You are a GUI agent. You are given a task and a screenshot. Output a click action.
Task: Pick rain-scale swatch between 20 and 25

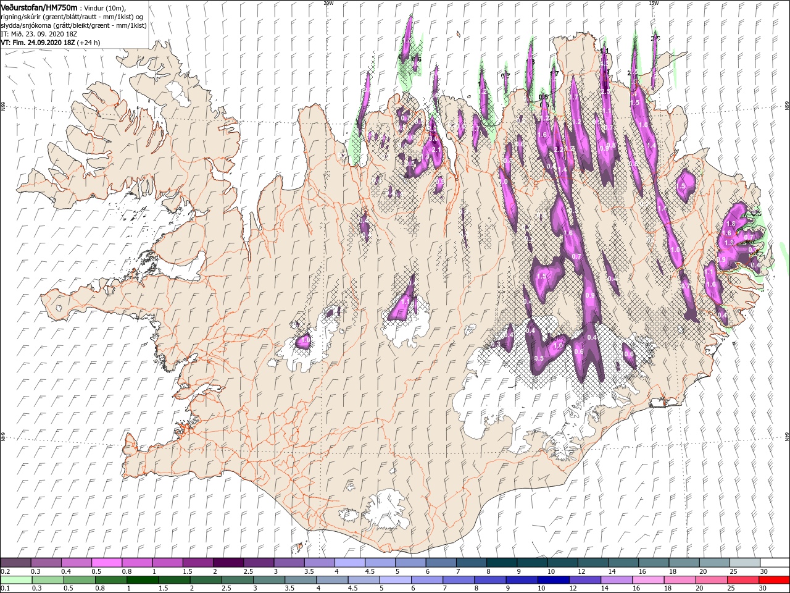tap(712, 580)
